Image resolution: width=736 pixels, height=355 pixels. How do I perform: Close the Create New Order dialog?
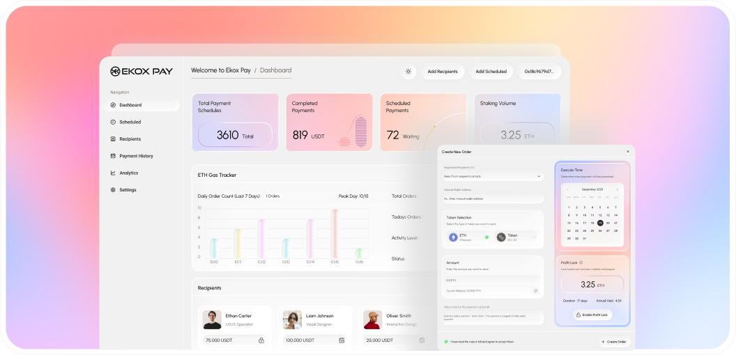coord(627,151)
